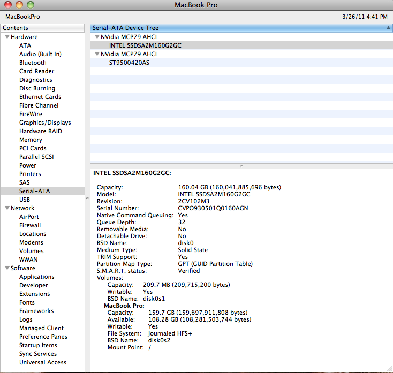Click the window resize grip corner
The width and height of the screenshot is (393, 373).
tap(390, 369)
